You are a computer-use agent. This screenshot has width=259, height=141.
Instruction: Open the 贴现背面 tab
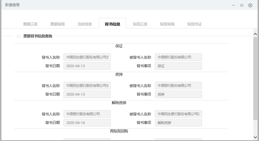tap(167, 24)
